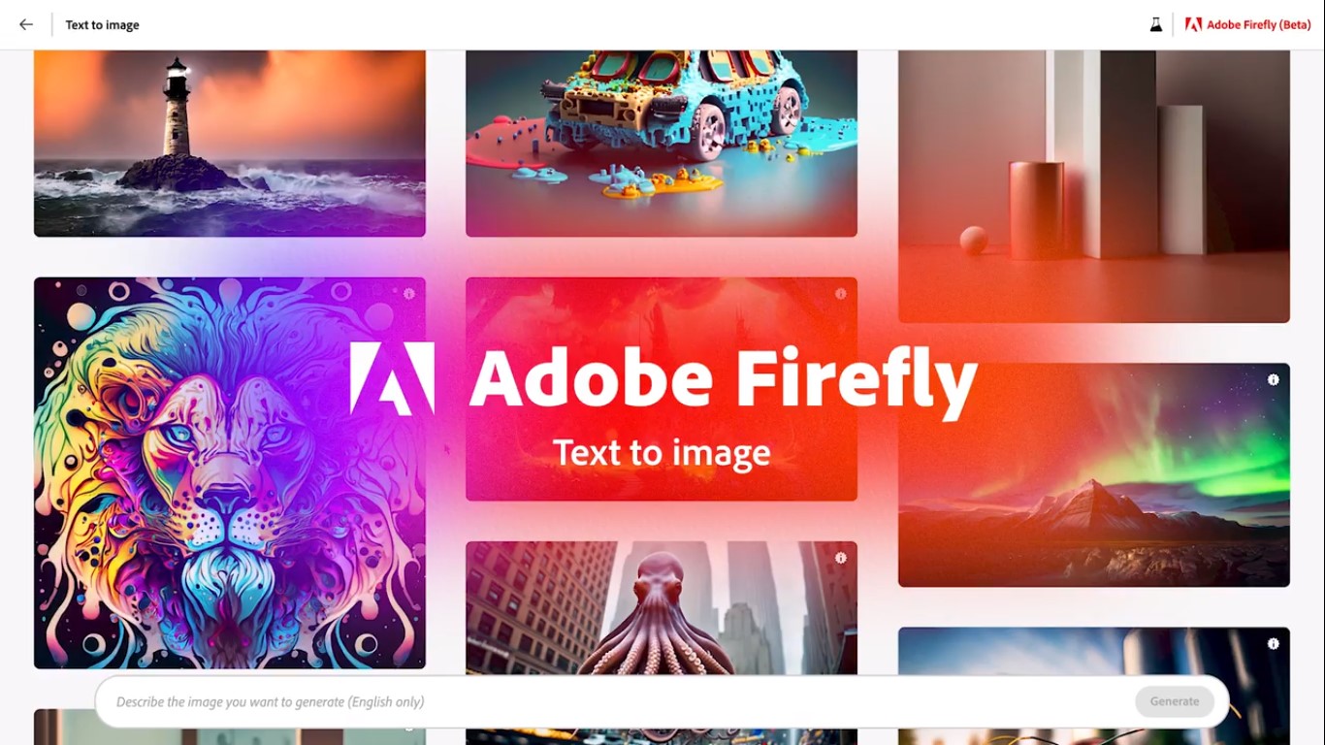Open the Adobe Firefly (Beta) link
Screen dimensions: 1325x745
(x=1258, y=24)
